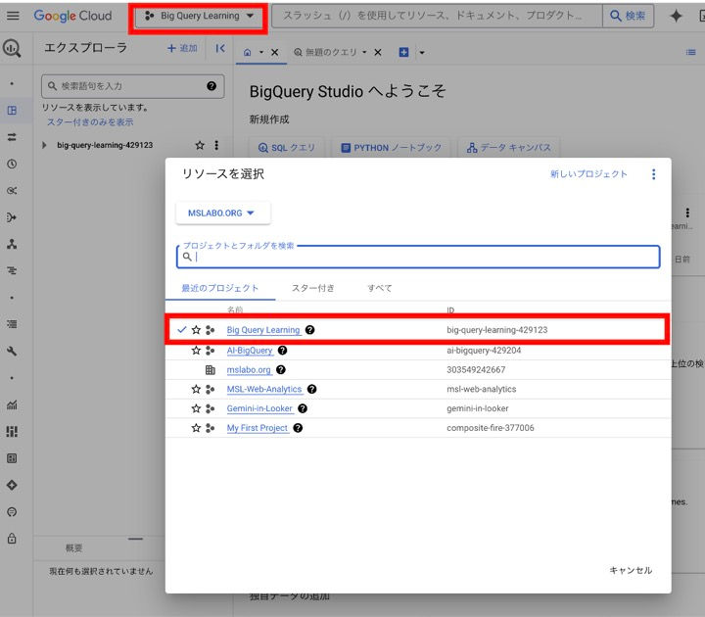Select the 最近のプロジェクト tab
Image resolution: width=705 pixels, height=617 pixels.
pyautogui.click(x=220, y=288)
